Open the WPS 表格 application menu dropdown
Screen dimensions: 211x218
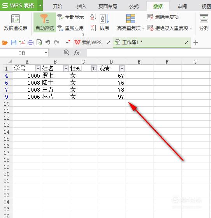[40, 5]
